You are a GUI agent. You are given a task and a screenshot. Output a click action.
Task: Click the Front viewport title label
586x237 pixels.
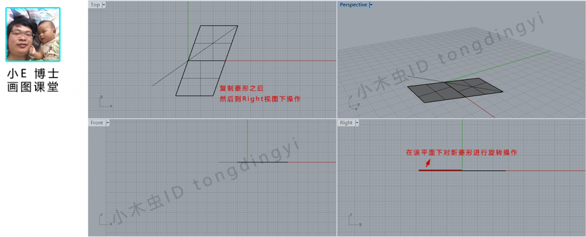pos(97,123)
